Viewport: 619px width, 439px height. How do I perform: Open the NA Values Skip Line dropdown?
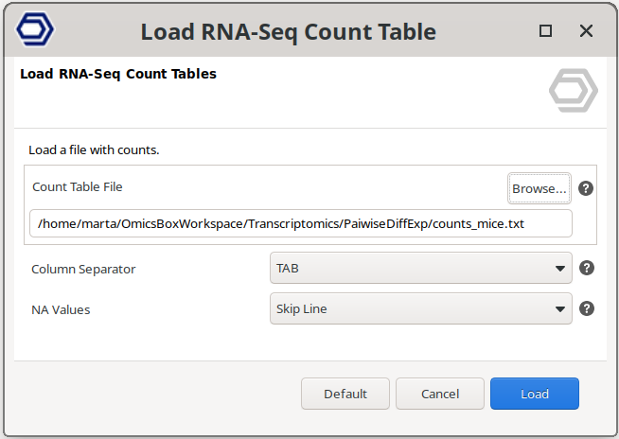421,308
